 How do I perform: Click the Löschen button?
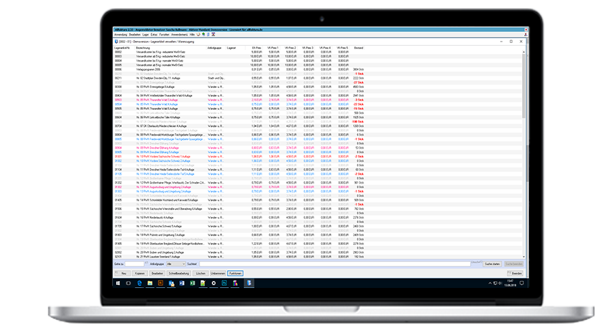(200, 272)
